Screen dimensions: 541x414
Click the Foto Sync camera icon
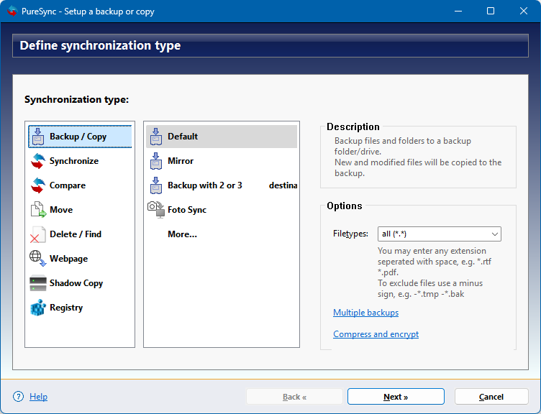156,210
